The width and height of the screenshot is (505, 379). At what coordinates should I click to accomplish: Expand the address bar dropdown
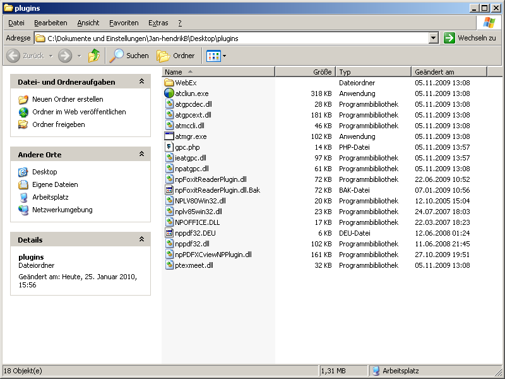pyautogui.click(x=433, y=38)
